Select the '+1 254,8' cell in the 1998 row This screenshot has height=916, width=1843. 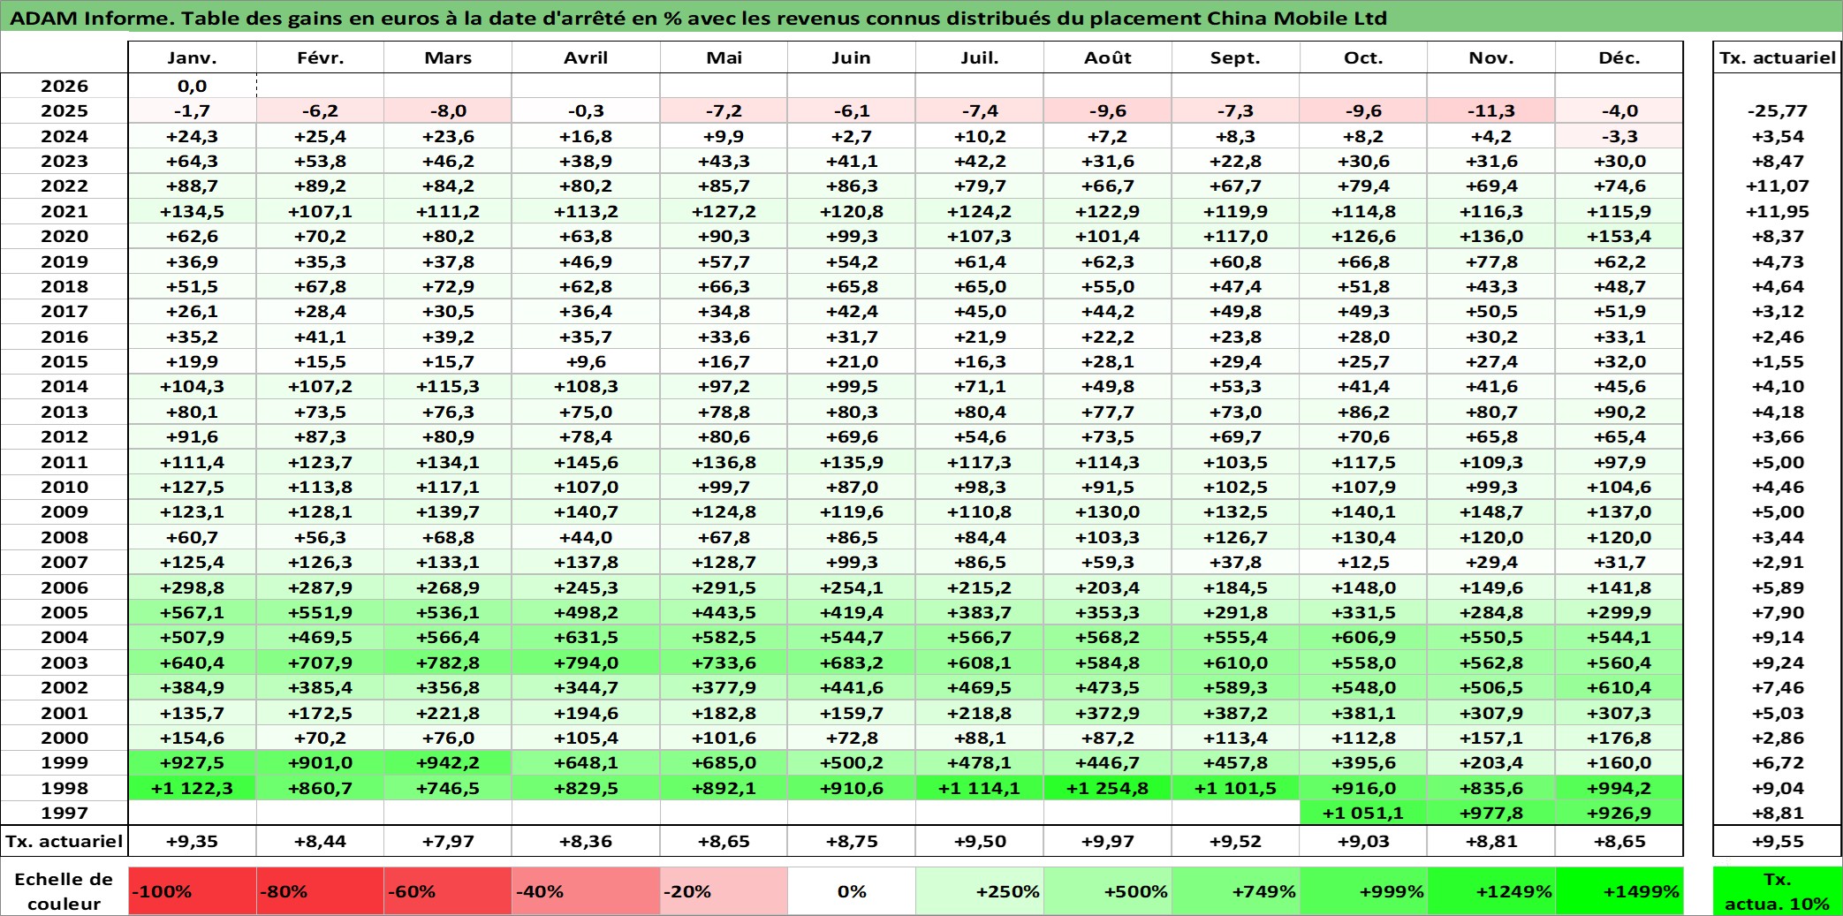point(1108,788)
